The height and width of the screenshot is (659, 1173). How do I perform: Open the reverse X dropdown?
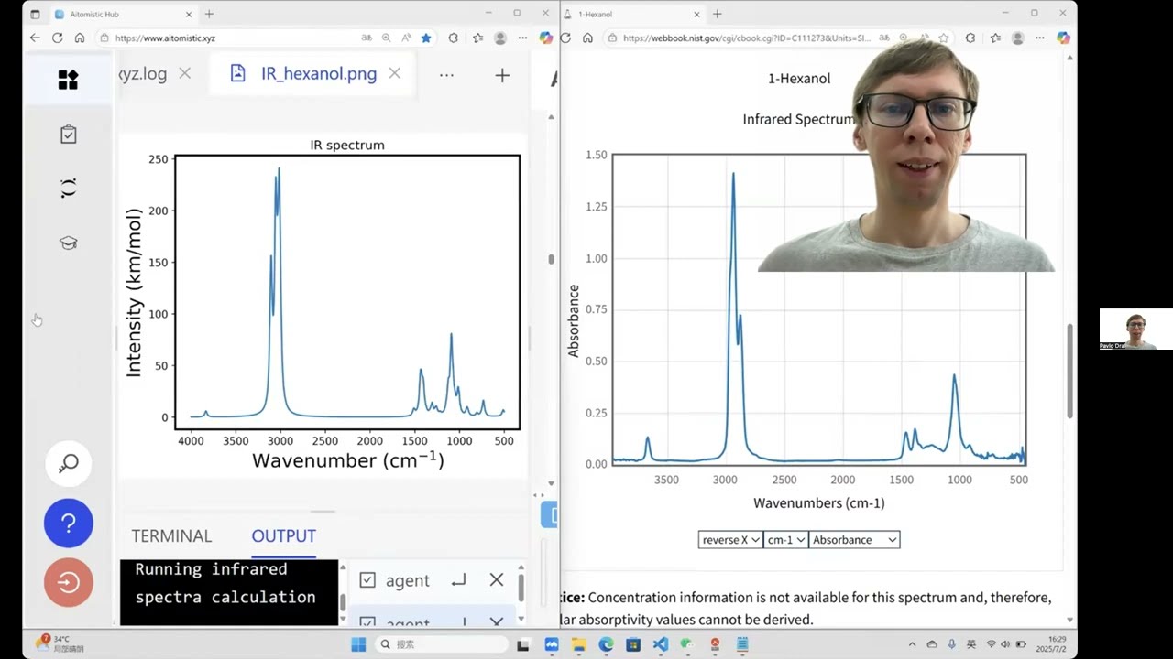(x=730, y=540)
